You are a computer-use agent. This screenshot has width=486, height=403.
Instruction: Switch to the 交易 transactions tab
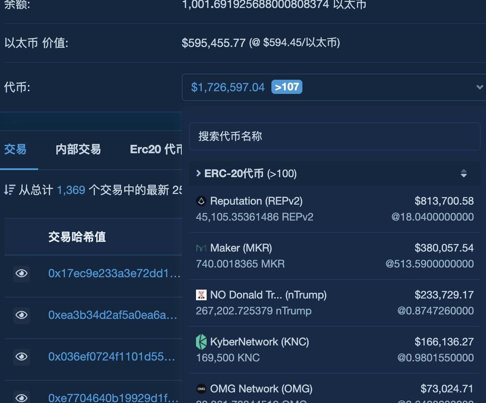(x=15, y=149)
